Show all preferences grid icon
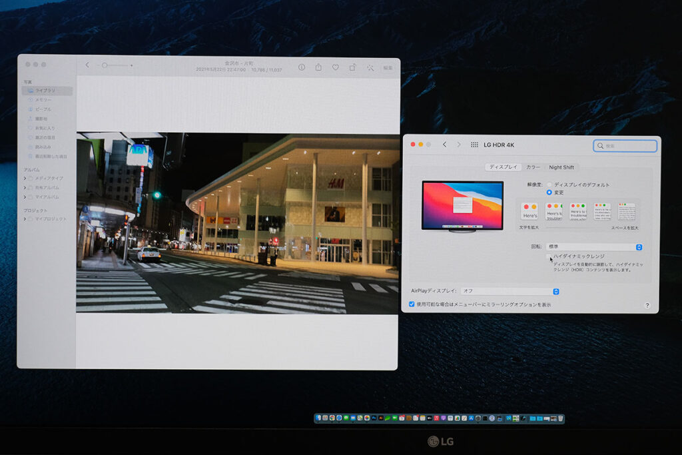Screen dimensions: 682x455 [474, 145]
